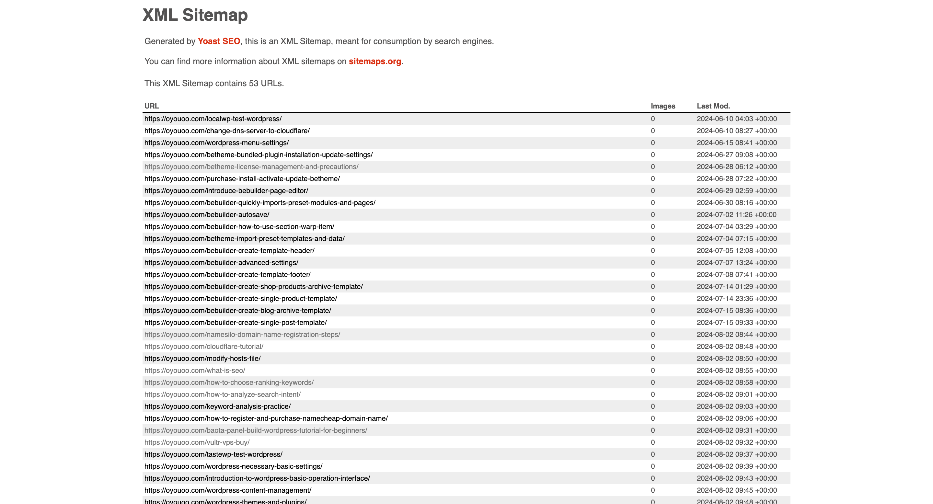Open the bebuilder-autosave URL
The width and height of the screenshot is (933, 504).
click(207, 215)
